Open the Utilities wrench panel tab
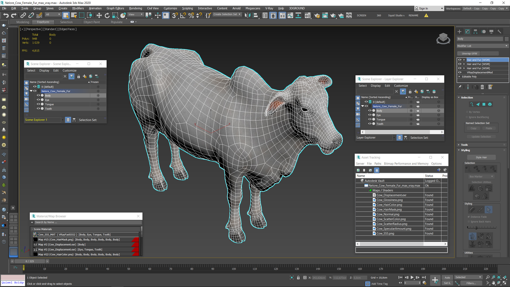The height and width of the screenshot is (287, 510). click(x=499, y=31)
